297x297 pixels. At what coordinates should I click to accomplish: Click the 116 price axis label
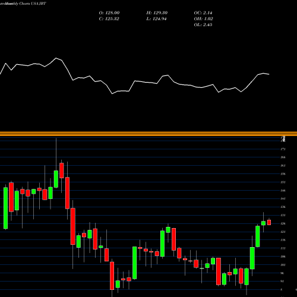coord(283,240)
